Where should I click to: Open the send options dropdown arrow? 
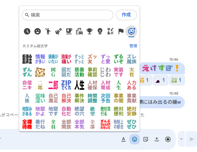coord(181,139)
